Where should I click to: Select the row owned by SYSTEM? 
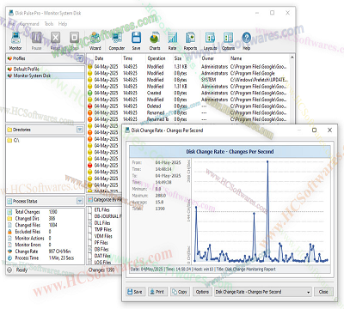(187, 80)
